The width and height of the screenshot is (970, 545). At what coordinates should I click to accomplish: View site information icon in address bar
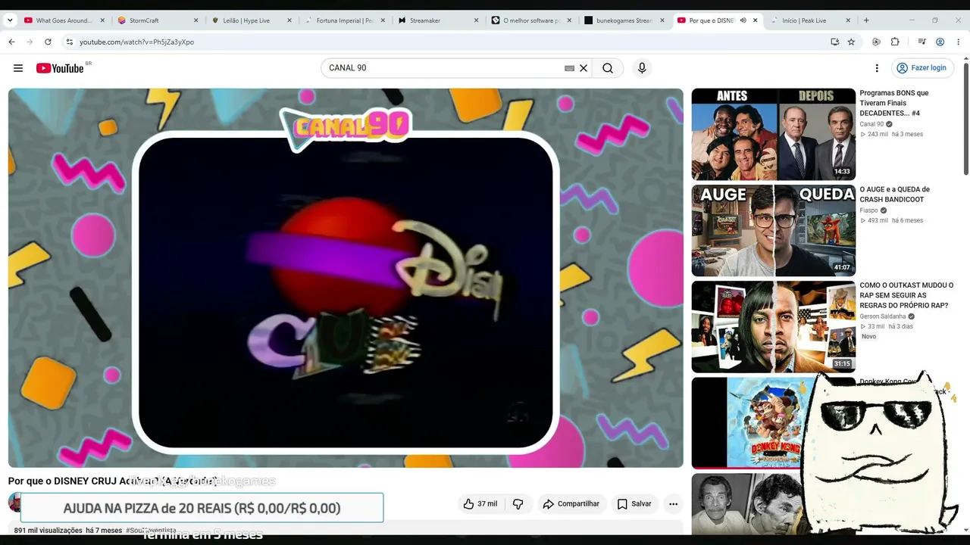(69, 42)
